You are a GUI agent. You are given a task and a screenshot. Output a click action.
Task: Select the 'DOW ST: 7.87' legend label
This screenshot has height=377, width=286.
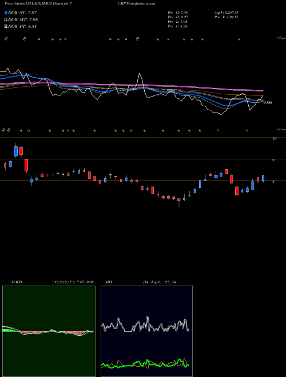(22, 13)
